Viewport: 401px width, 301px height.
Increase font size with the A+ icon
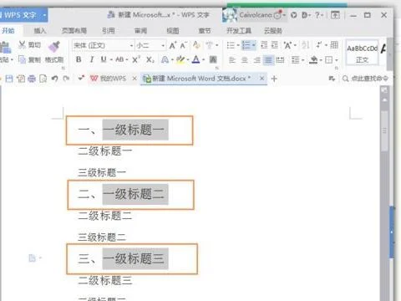[x=173, y=45]
